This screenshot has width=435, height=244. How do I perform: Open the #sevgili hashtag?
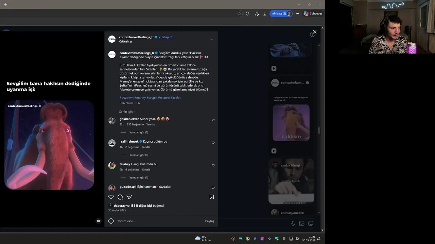(x=152, y=98)
